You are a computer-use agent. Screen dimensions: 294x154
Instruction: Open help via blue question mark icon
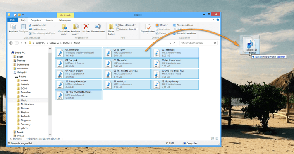coord(218,20)
